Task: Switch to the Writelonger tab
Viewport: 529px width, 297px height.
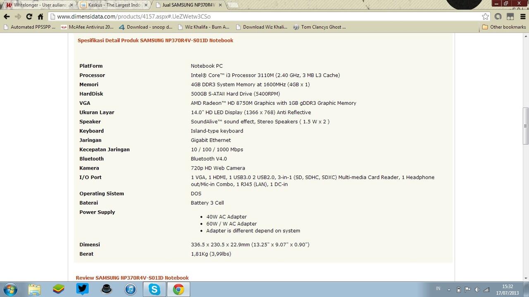Action: (x=40, y=5)
